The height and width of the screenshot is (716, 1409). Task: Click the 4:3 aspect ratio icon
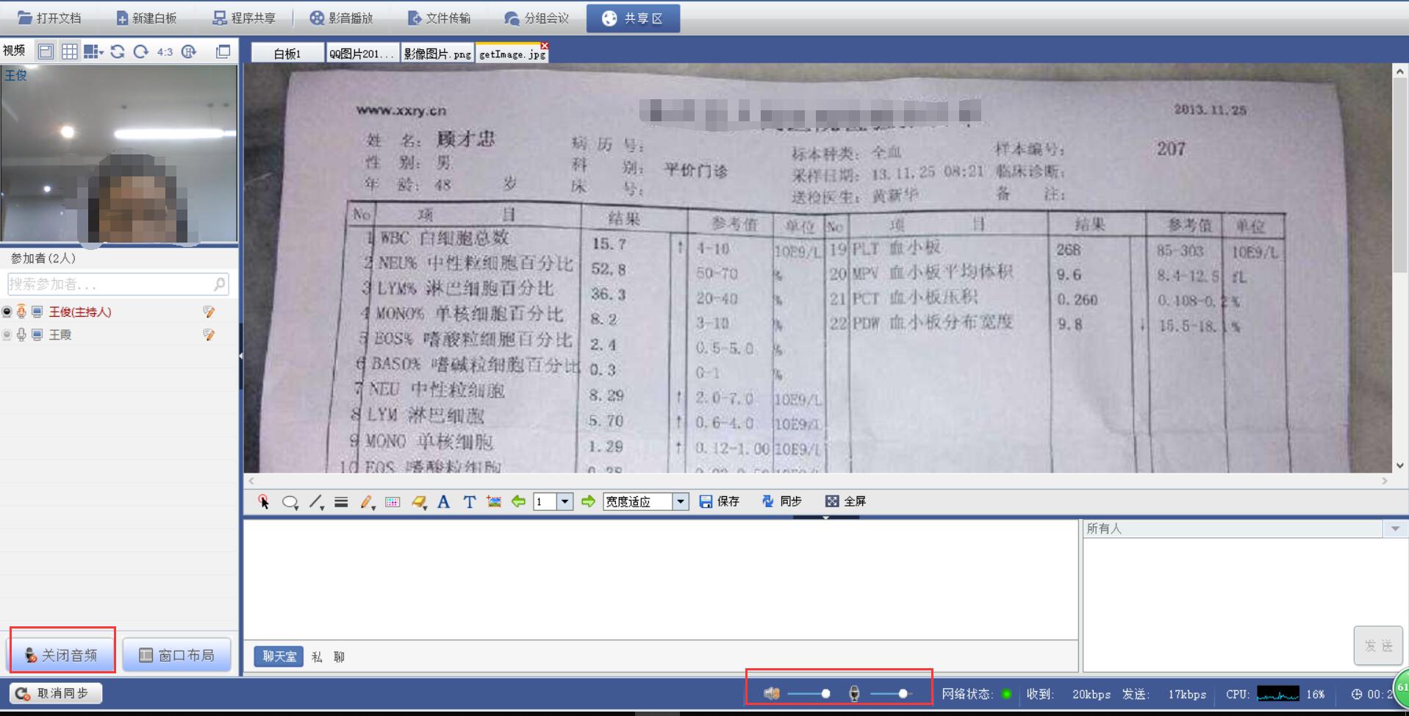coord(165,51)
